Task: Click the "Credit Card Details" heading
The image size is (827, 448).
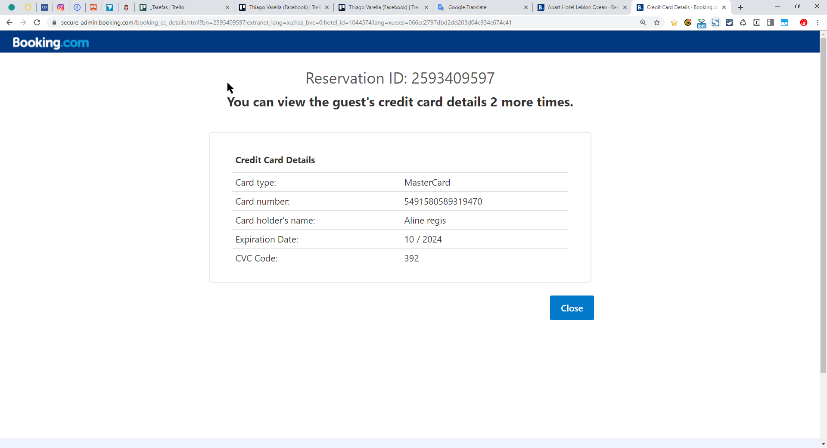Action: [275, 160]
